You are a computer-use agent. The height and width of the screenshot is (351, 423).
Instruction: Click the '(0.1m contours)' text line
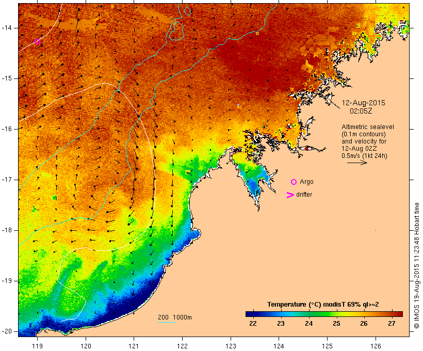(363, 134)
